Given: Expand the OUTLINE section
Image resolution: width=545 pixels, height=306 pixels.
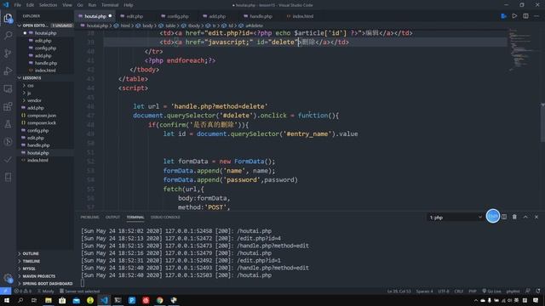Looking at the screenshot, I should [x=31, y=253].
